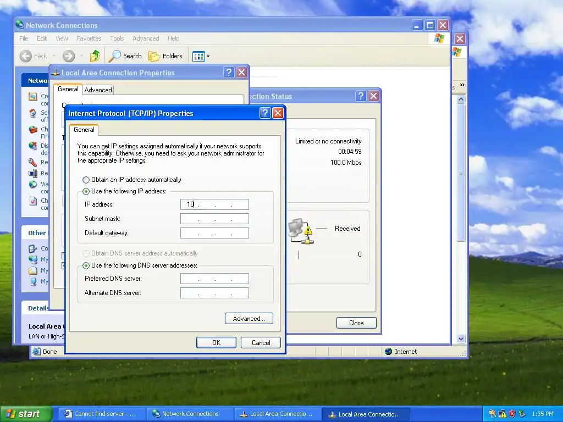The image size is (563, 422).
Task: Click My Network Places icon
Action: pos(32,259)
